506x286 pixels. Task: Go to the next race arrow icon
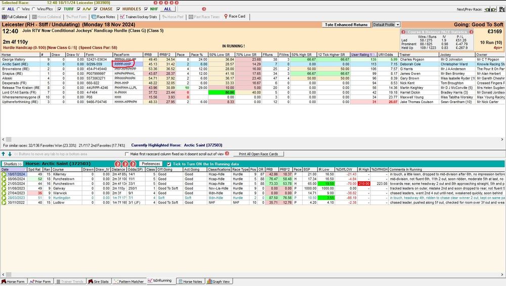coord(494,10)
